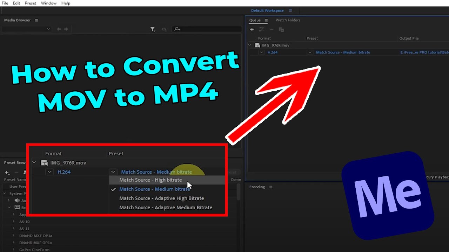Click the Preset Name column header

15,180
